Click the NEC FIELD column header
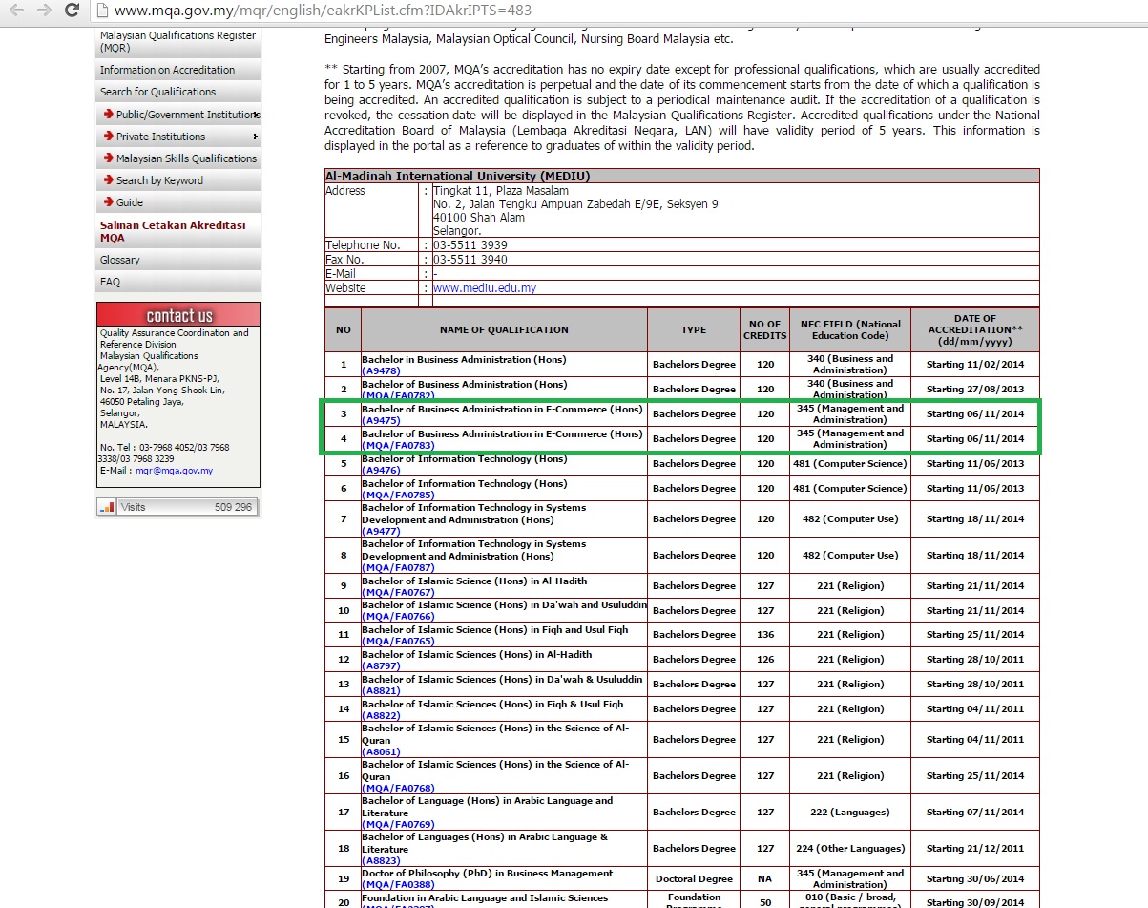The height and width of the screenshot is (908, 1148). 850,330
